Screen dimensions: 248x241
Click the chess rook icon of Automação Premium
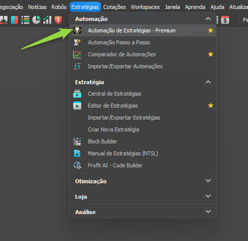[x=77, y=30]
